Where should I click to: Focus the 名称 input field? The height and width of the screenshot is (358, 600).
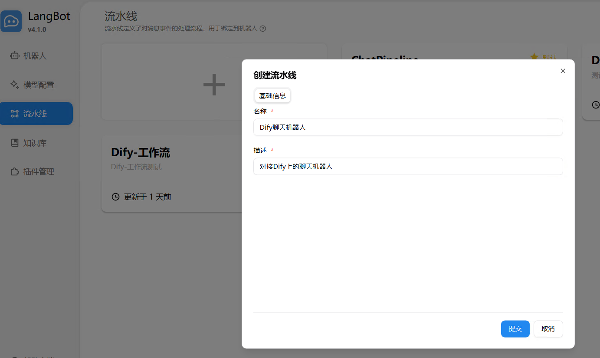408,128
